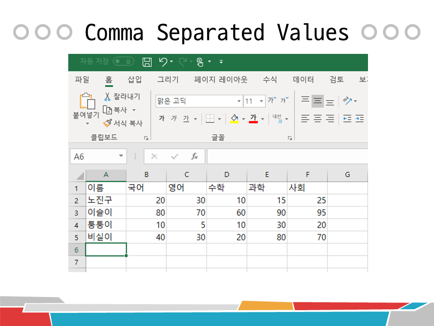Click the 수학 header cell
The width and height of the screenshot is (434, 326).
[x=226, y=188]
